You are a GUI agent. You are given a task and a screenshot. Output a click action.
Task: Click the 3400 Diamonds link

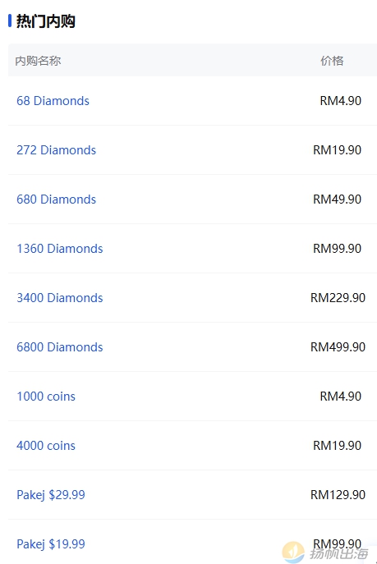pos(60,298)
